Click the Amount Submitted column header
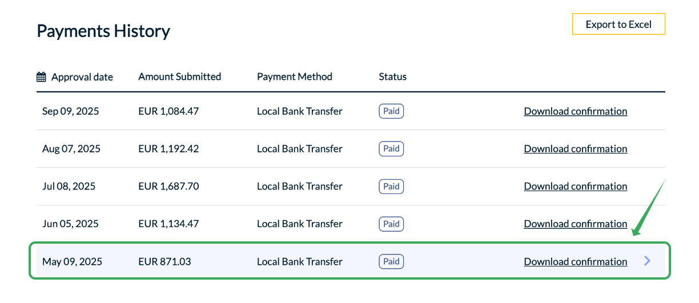This screenshot has height=303, width=699. pyautogui.click(x=179, y=76)
